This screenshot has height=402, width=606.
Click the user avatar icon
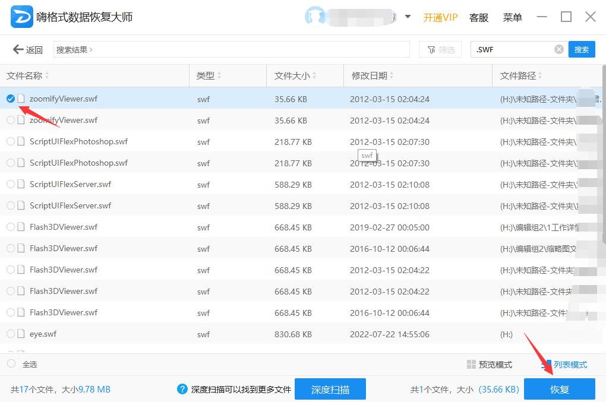(314, 17)
